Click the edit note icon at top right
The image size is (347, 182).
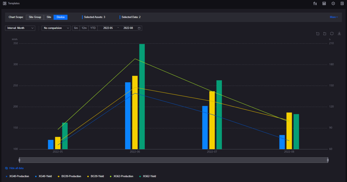(x=342, y=3)
